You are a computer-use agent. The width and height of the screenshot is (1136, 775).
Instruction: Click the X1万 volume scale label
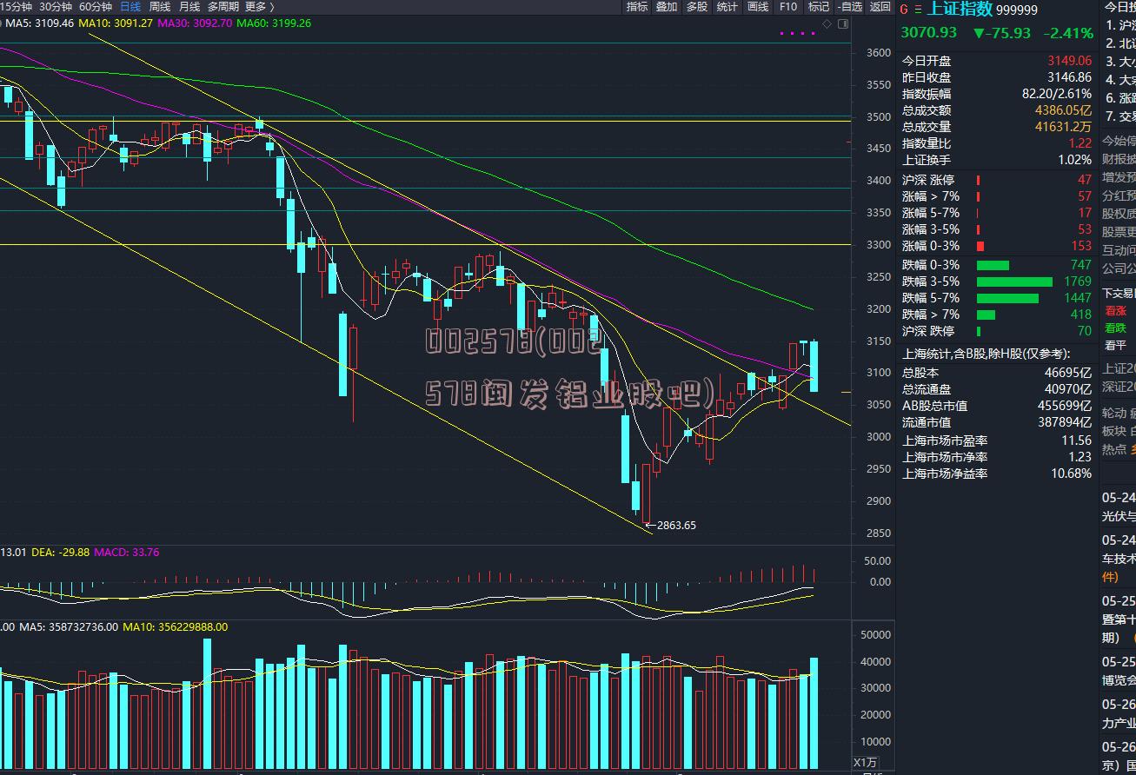point(865,763)
